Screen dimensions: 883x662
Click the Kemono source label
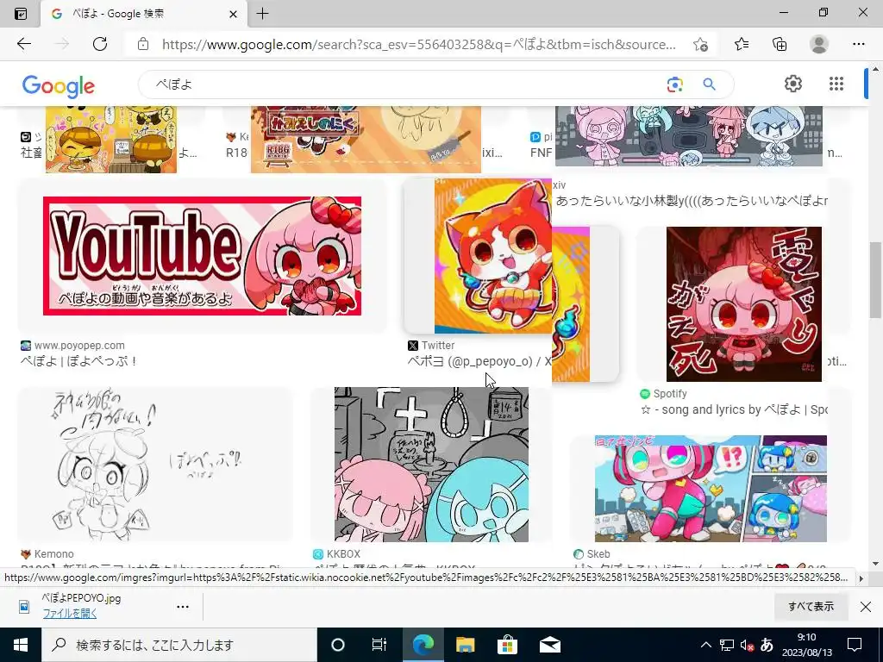[54, 554]
